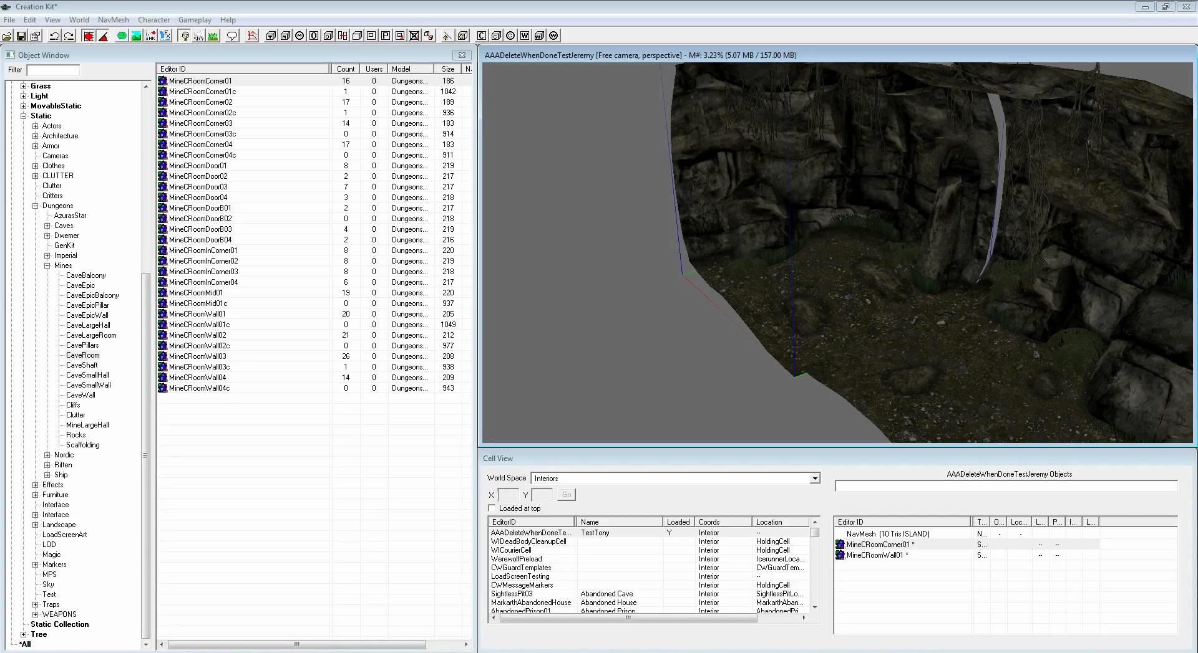Image resolution: width=1198 pixels, height=653 pixels.
Task: Toggle grass rendering button
Action: tap(213, 36)
